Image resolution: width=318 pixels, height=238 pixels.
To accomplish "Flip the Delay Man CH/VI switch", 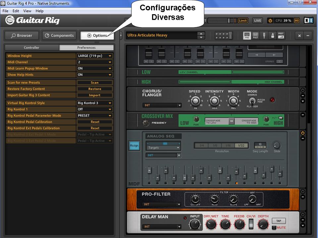I will (251, 224).
